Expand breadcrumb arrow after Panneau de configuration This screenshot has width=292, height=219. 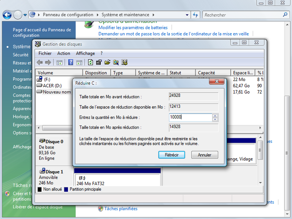coord(97,15)
